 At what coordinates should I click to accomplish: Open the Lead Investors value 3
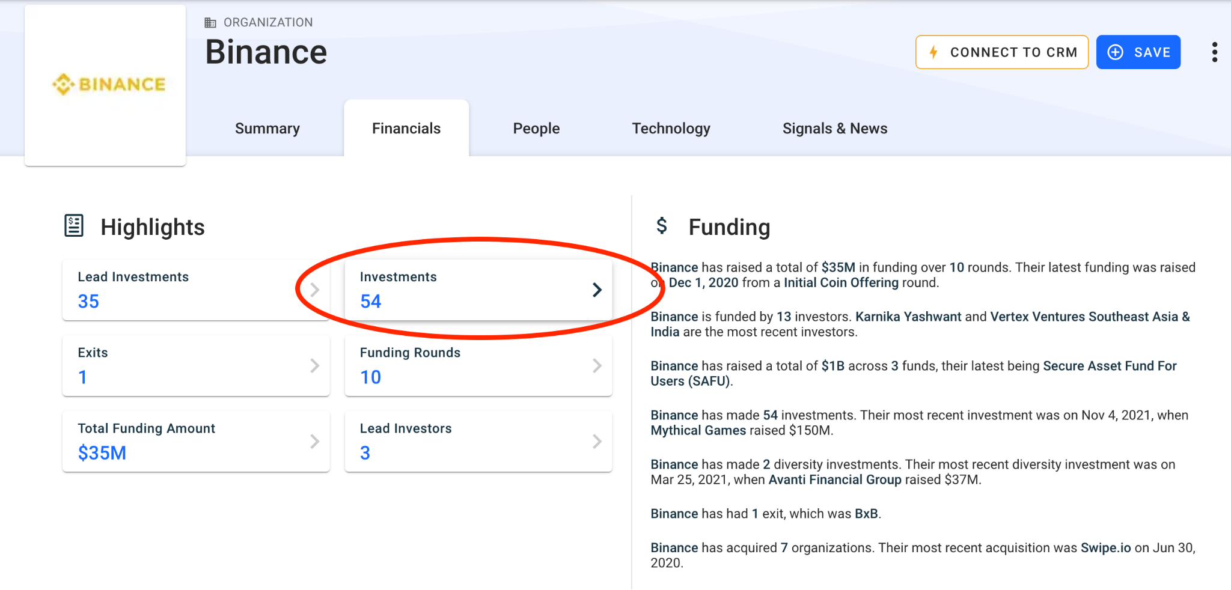(x=365, y=452)
